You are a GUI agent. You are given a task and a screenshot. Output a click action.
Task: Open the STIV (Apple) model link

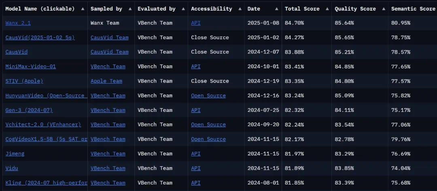coord(24,81)
